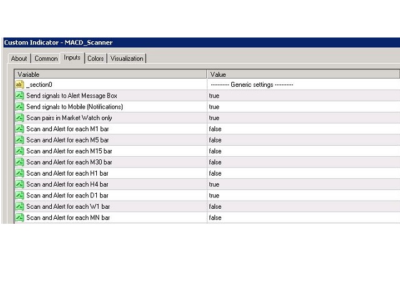Select the false value for MN bar

304,217
